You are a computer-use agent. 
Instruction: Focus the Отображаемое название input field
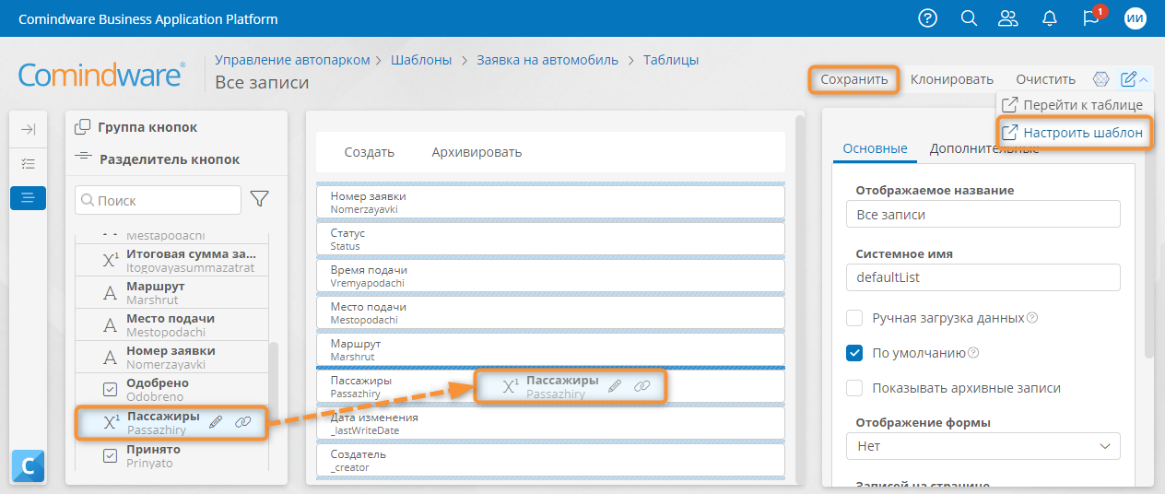tap(983, 215)
